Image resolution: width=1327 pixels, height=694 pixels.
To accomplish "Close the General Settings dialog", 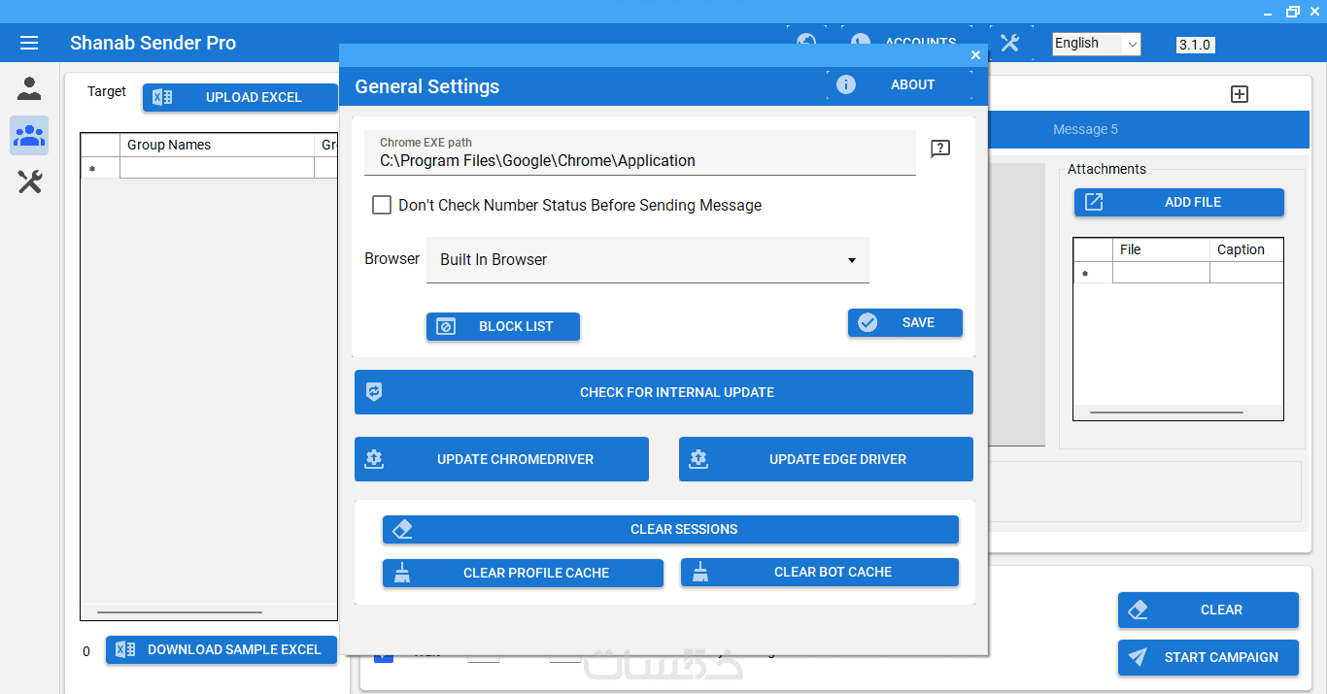I will [x=975, y=55].
